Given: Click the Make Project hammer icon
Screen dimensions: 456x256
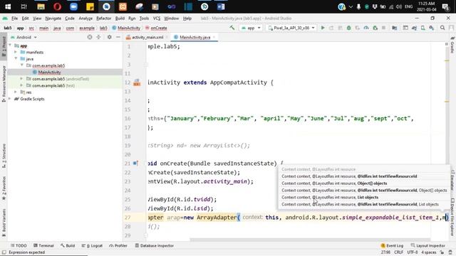Looking at the screenshot, I should click(x=232, y=28).
